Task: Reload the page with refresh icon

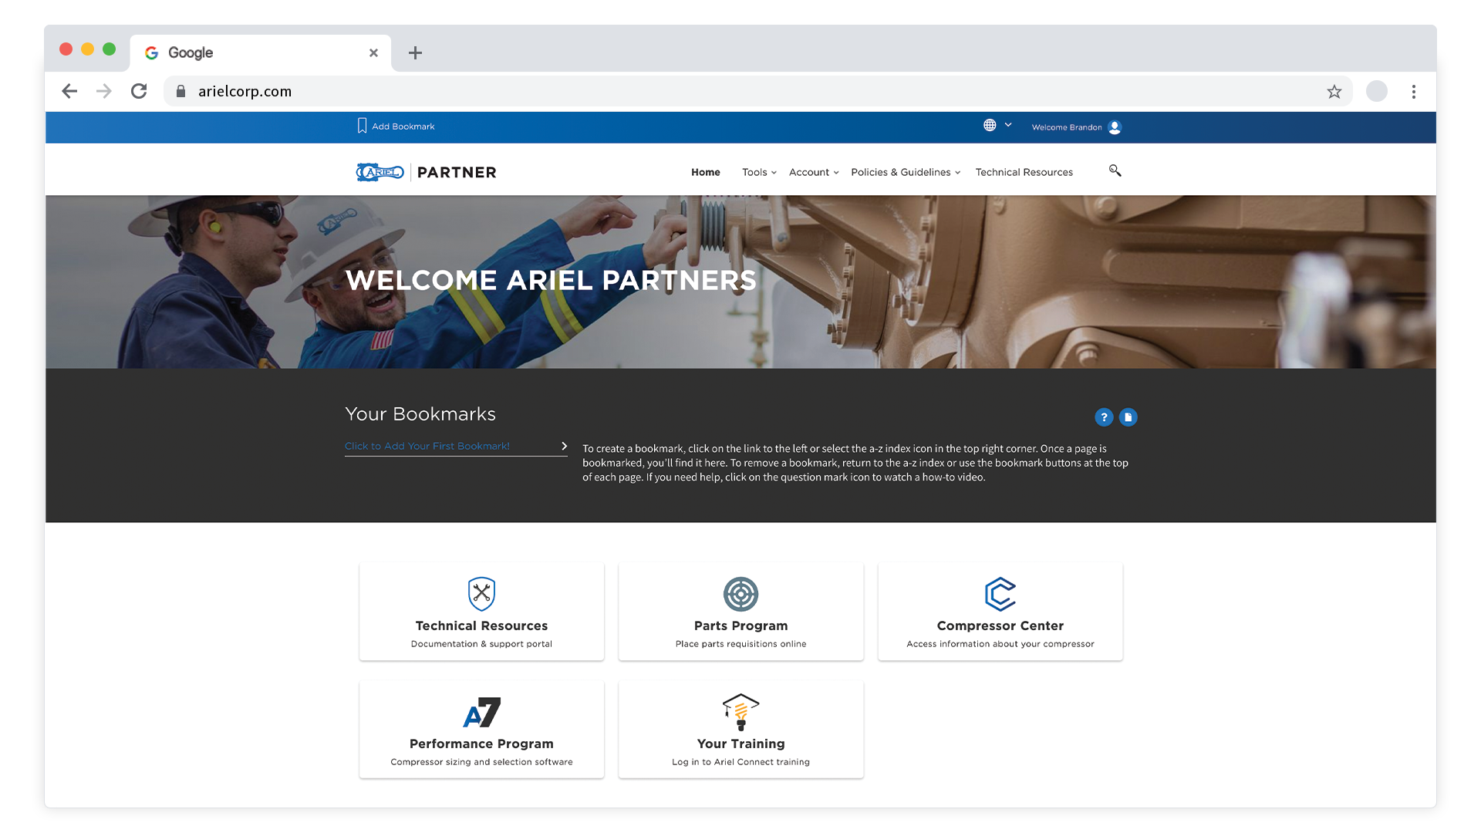Action: pos(139,91)
